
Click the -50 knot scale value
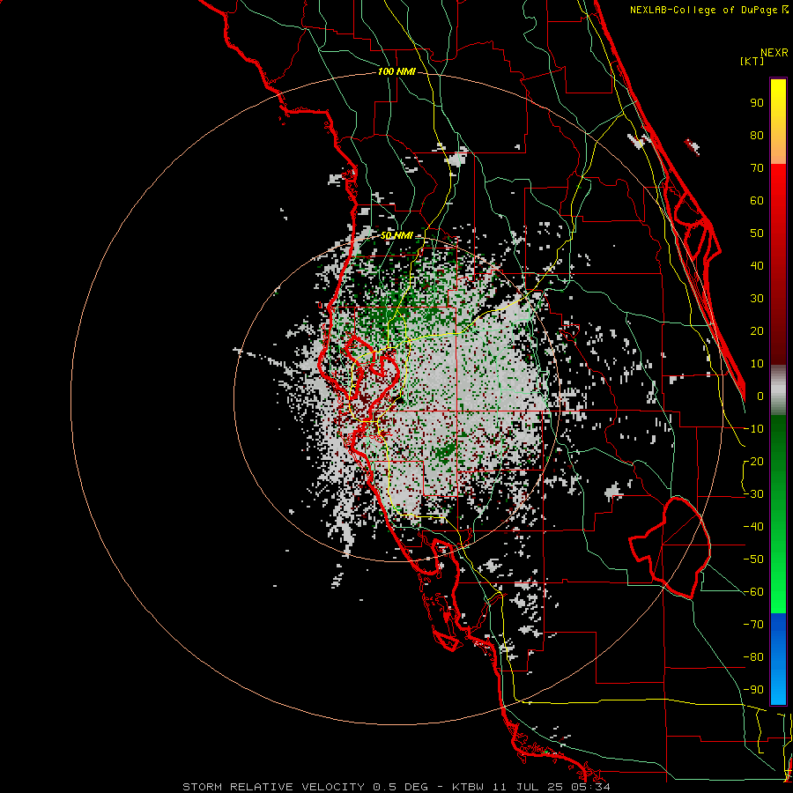(x=753, y=560)
